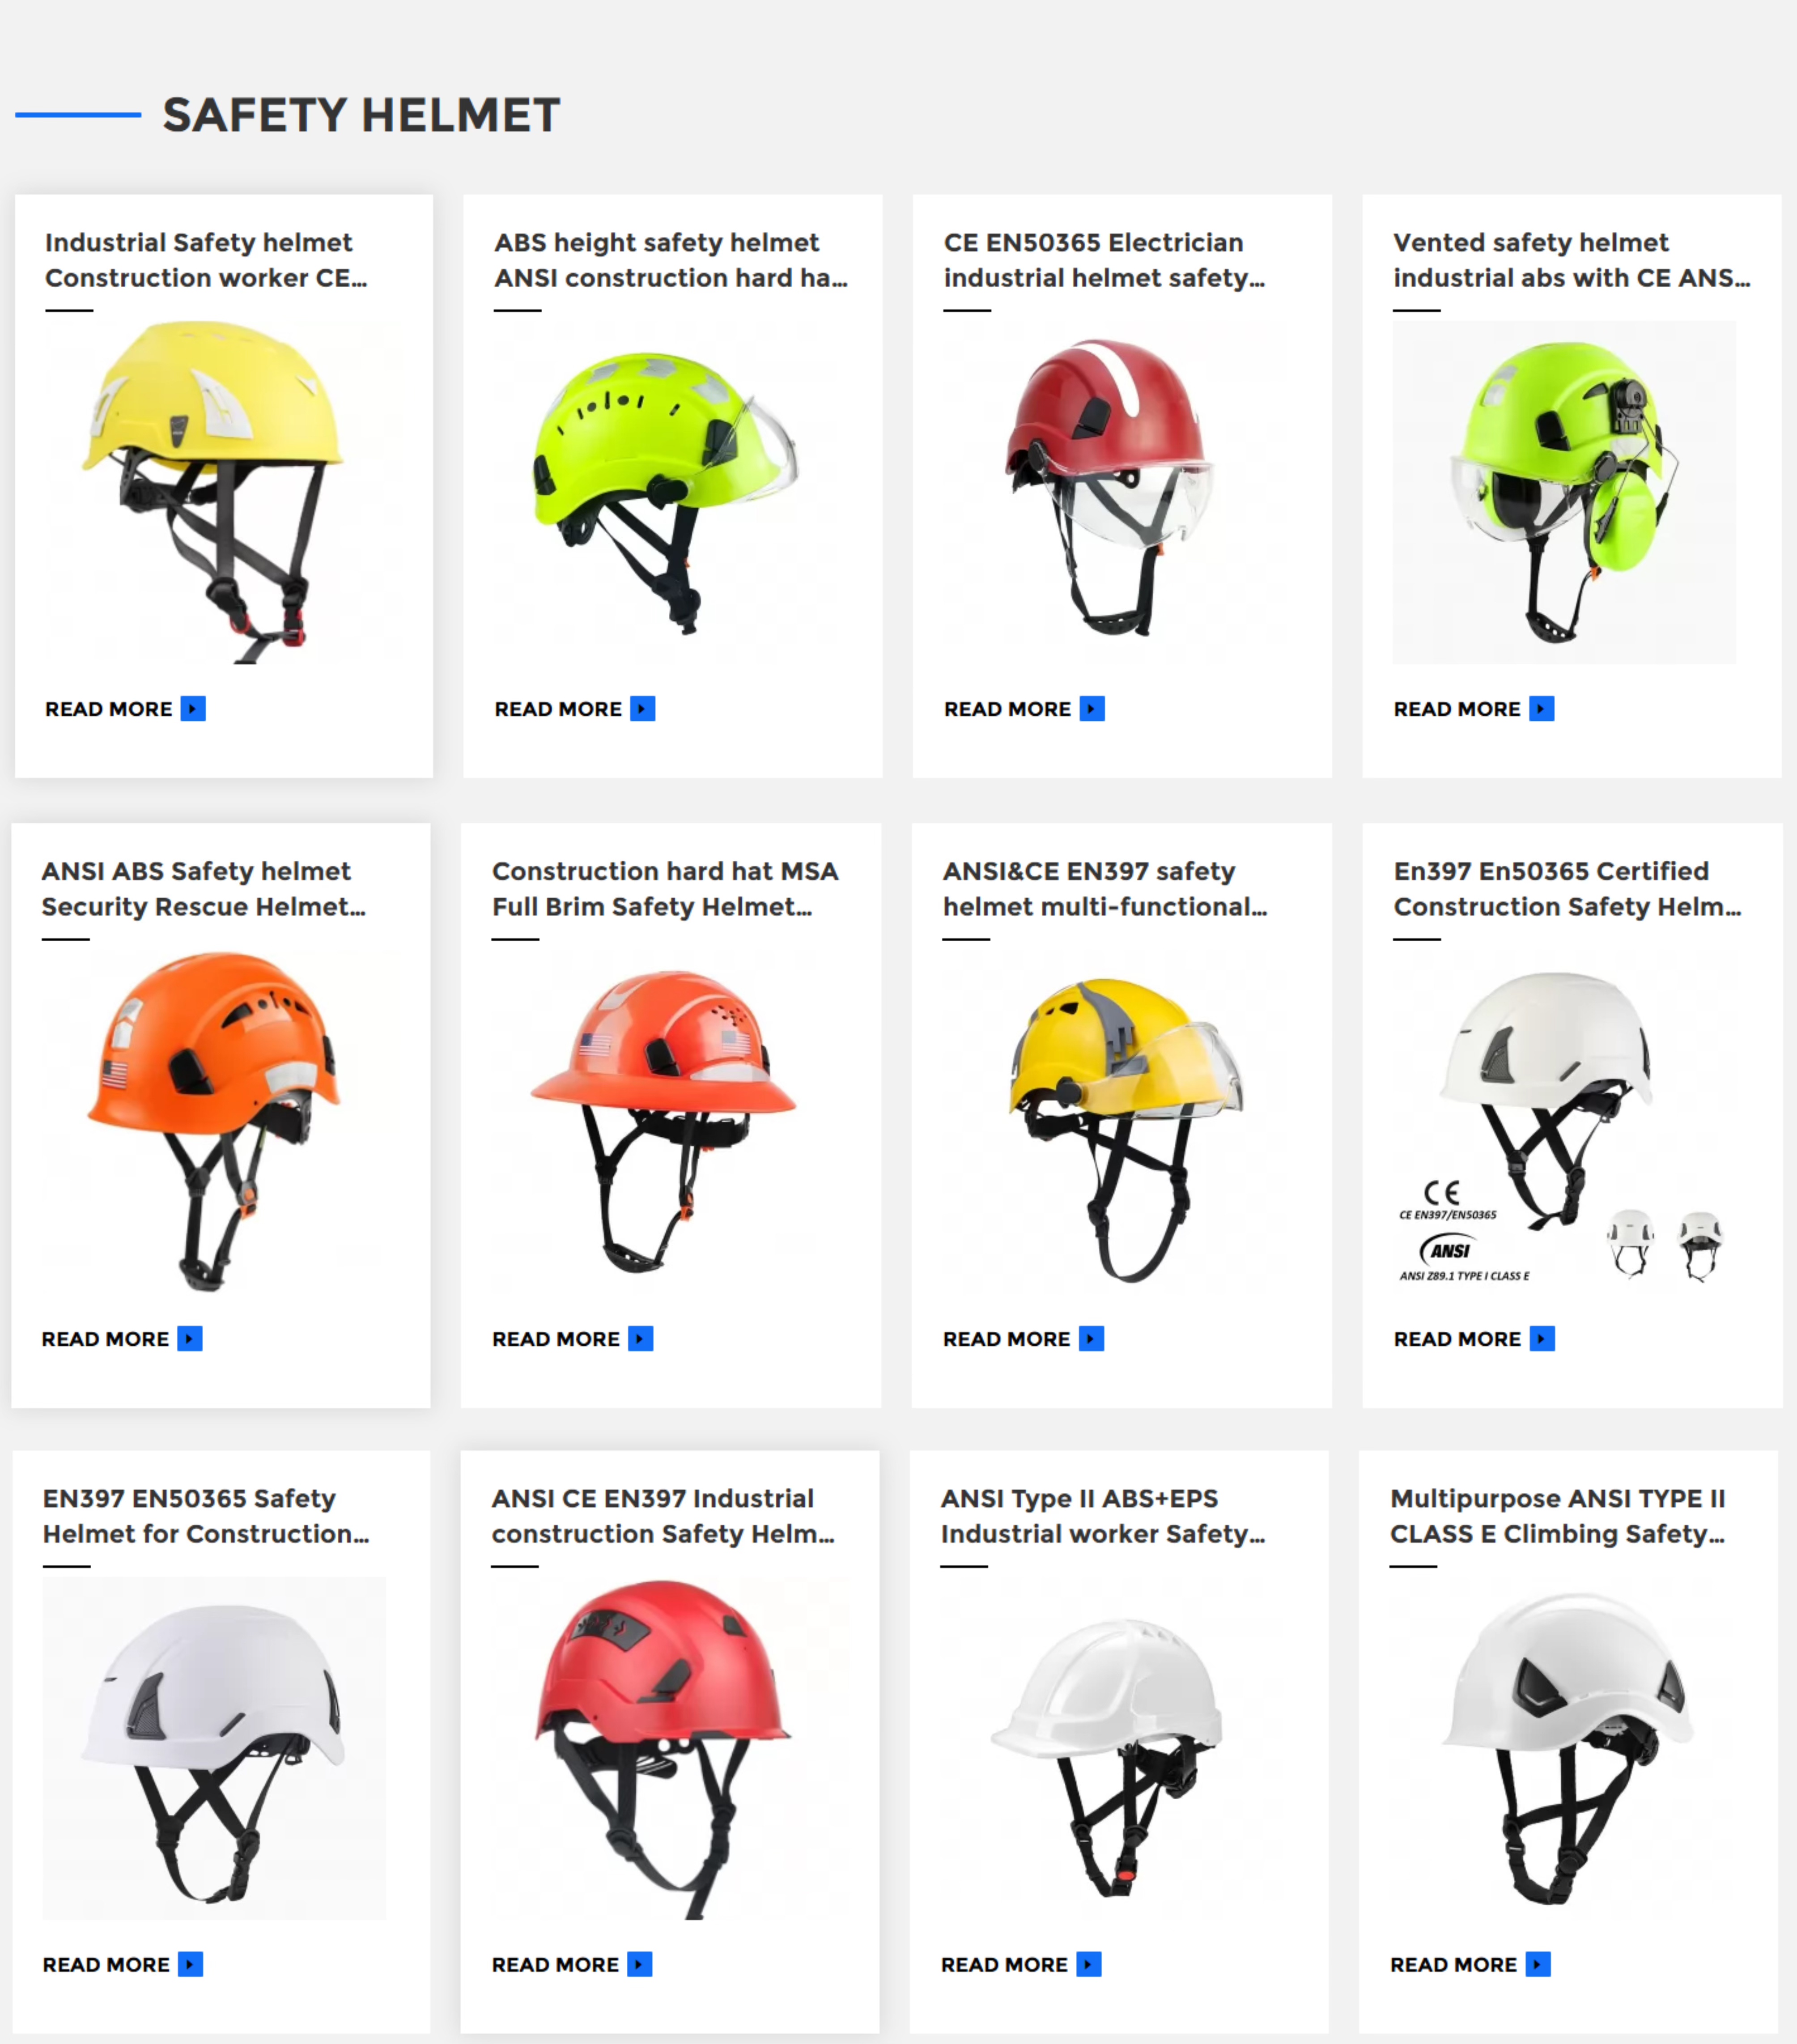The height and width of the screenshot is (2044, 1797).
Task: Open white helmet image with CE ANSI logos
Action: point(1564,1121)
